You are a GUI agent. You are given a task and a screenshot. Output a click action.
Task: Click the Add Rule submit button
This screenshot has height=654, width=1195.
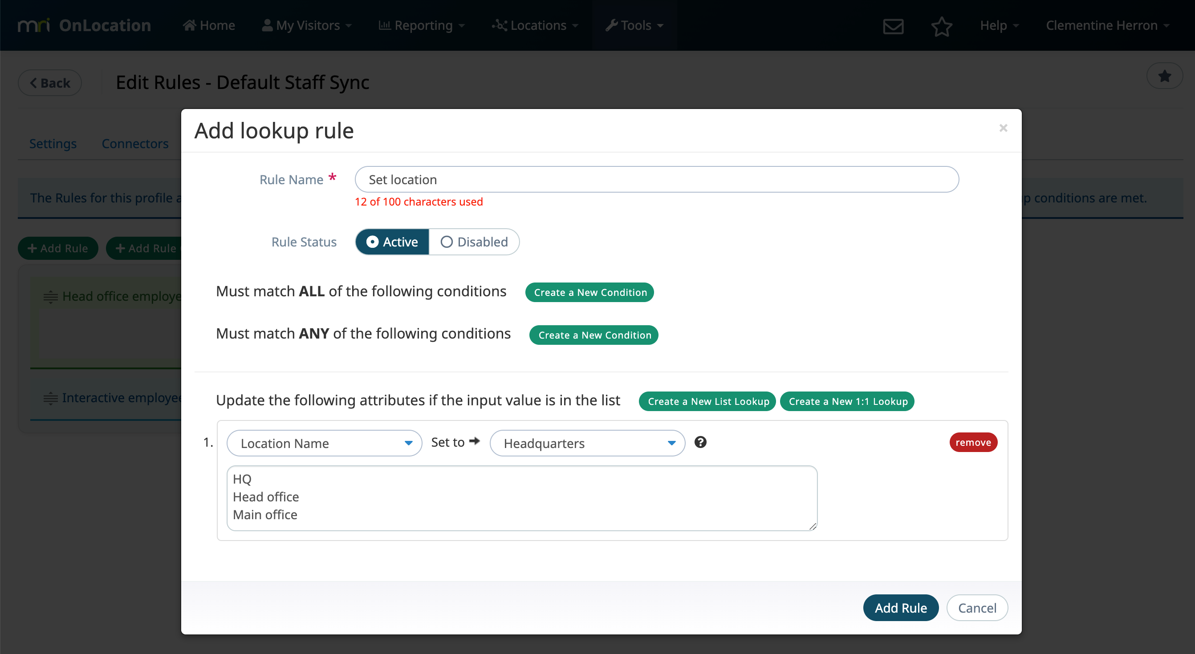[x=900, y=608]
